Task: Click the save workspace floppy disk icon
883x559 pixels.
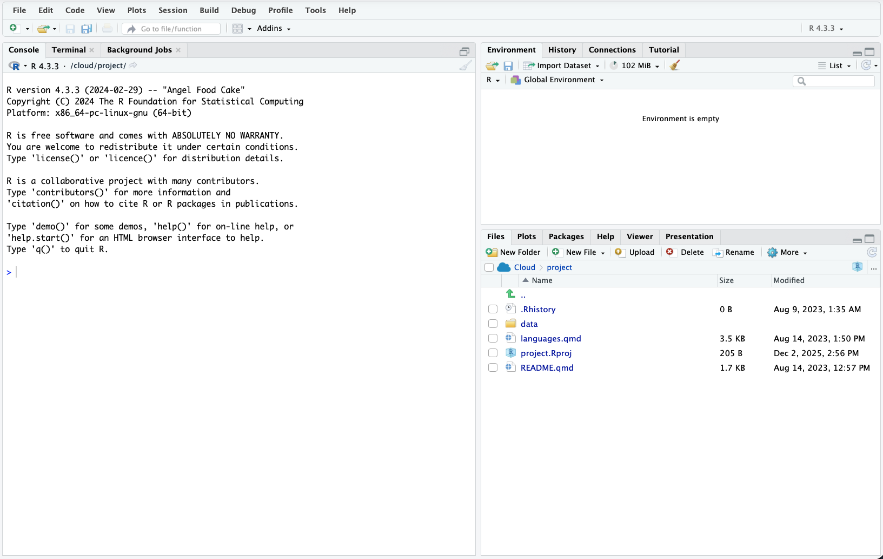Action: click(508, 65)
